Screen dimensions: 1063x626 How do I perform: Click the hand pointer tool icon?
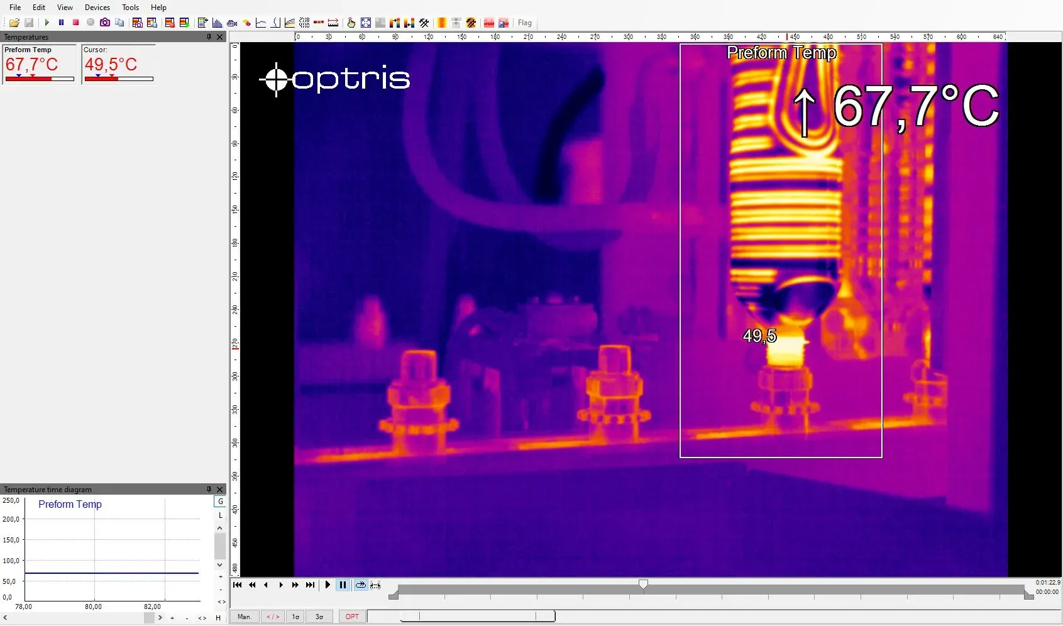(351, 23)
